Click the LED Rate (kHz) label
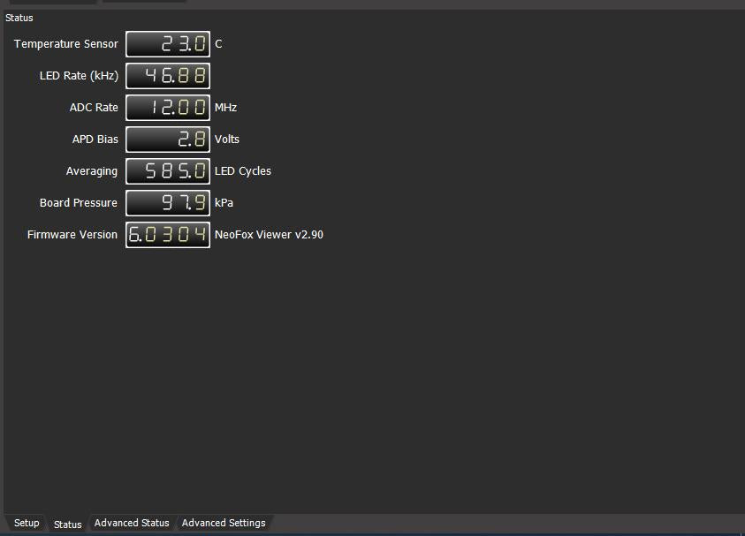The width and height of the screenshot is (745, 536). [79, 76]
